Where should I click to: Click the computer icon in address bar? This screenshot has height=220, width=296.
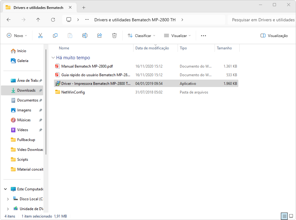coord(69,20)
